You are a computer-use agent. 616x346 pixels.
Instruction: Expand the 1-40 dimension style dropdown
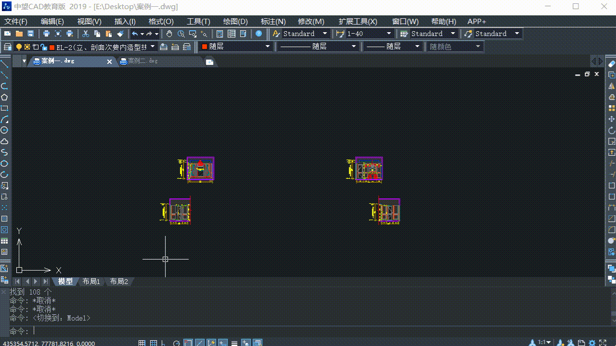[389, 34]
